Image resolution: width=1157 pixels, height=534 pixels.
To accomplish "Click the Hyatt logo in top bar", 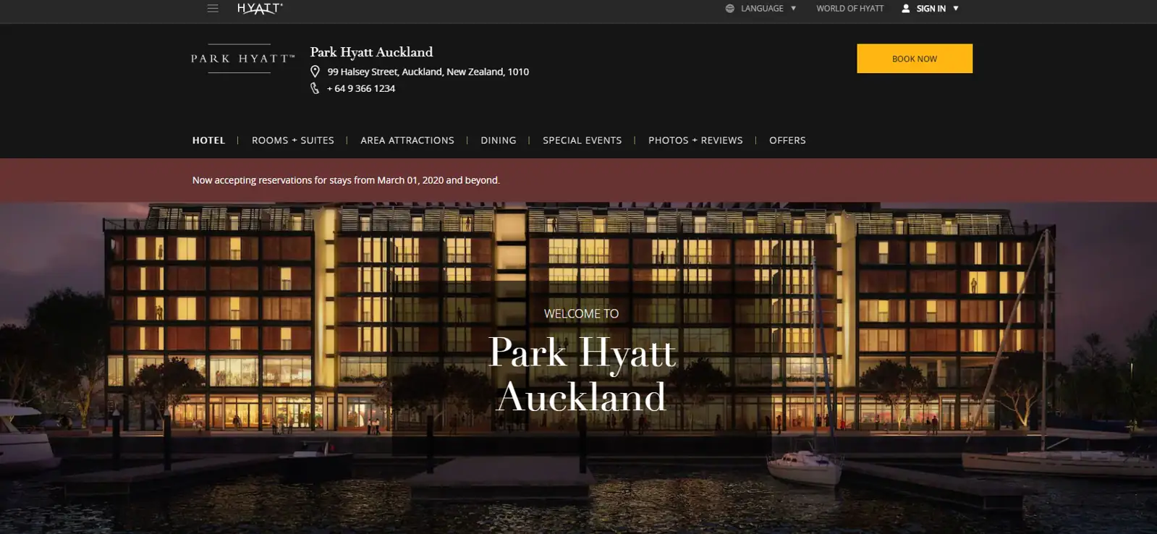I will coord(260,9).
